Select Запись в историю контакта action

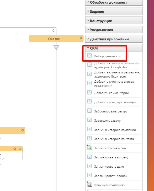(114, 139)
